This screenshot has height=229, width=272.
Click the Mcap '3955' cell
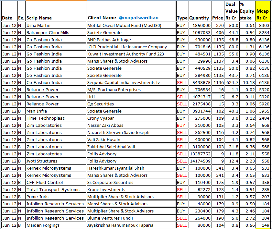pos(263,111)
